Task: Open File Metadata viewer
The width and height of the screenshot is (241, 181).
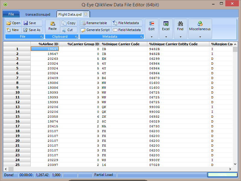Action: pos(127,23)
